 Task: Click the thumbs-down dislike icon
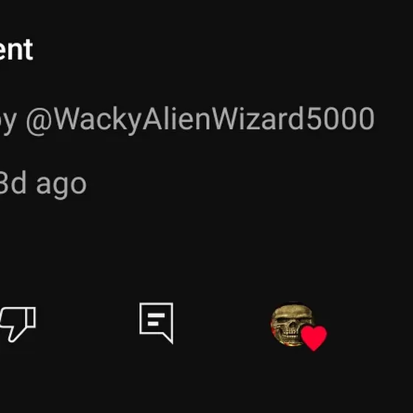pos(18,324)
